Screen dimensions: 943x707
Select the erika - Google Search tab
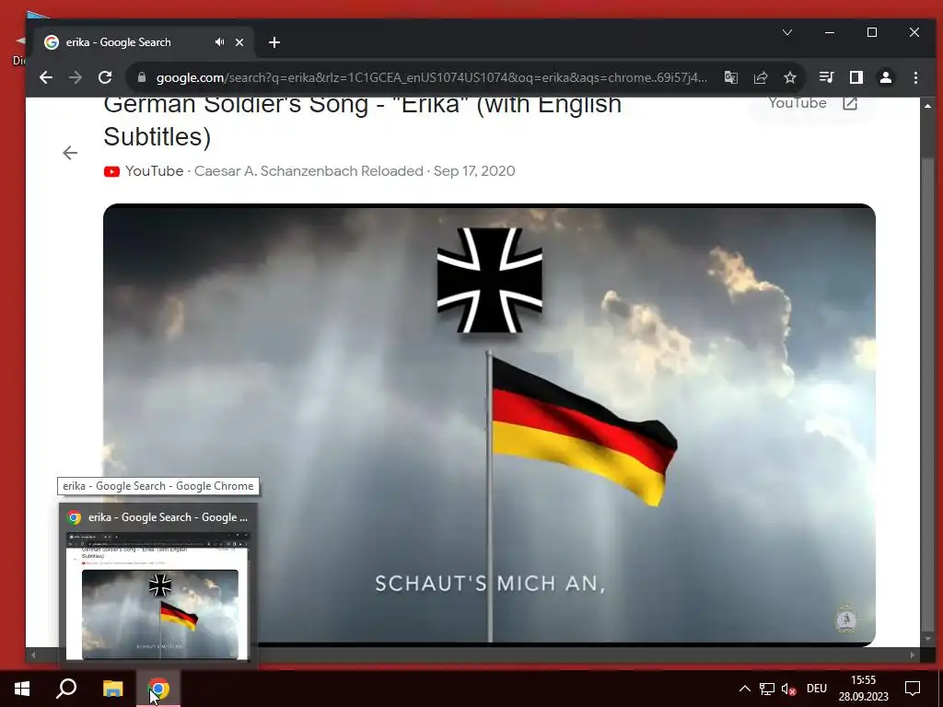[143, 42]
